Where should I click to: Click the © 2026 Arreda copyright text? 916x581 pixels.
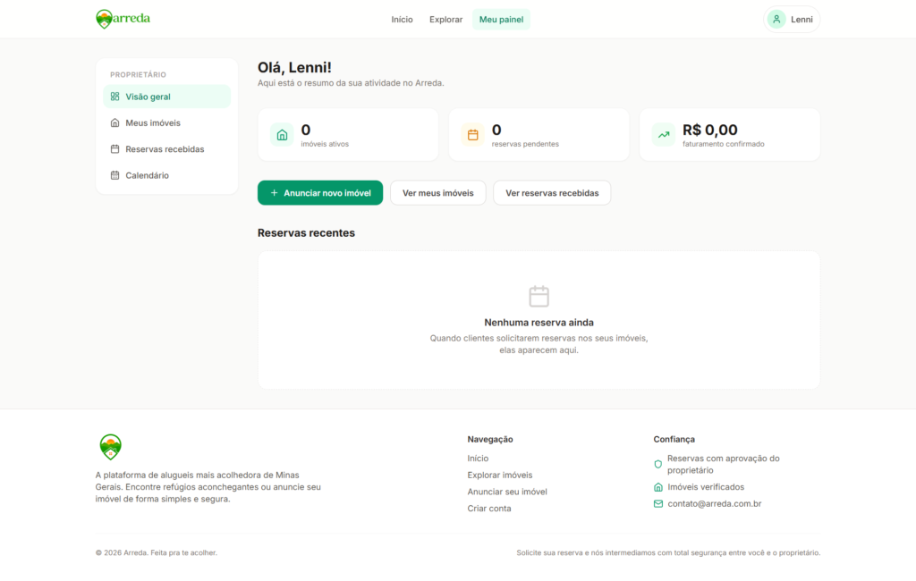[156, 552]
